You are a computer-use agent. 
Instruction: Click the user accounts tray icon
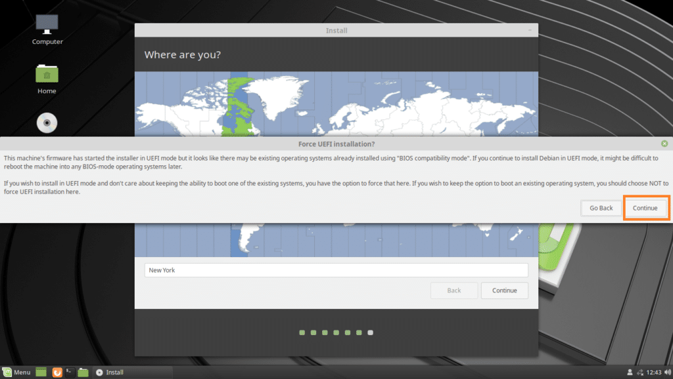630,372
